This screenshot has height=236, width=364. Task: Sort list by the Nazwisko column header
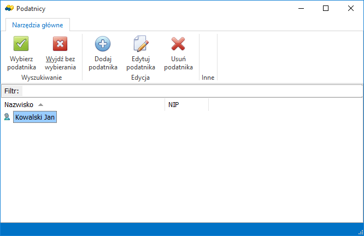tap(19, 104)
